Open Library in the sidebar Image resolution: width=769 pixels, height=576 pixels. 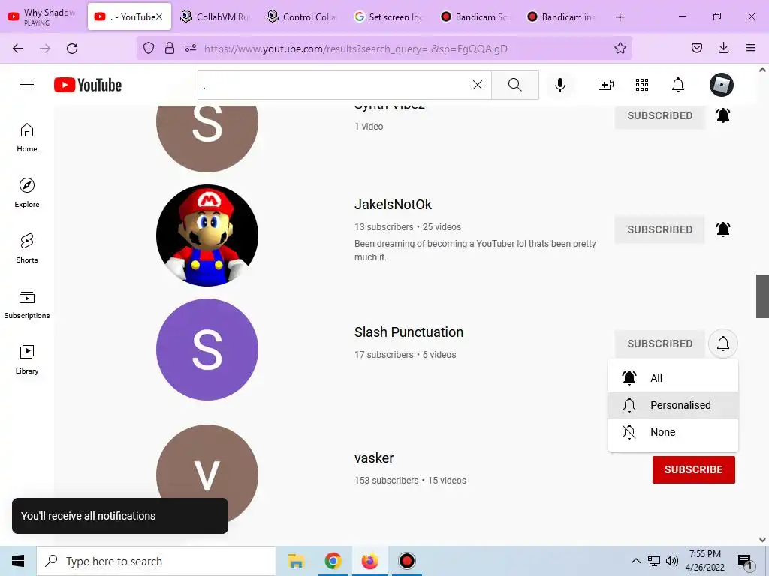[27, 359]
